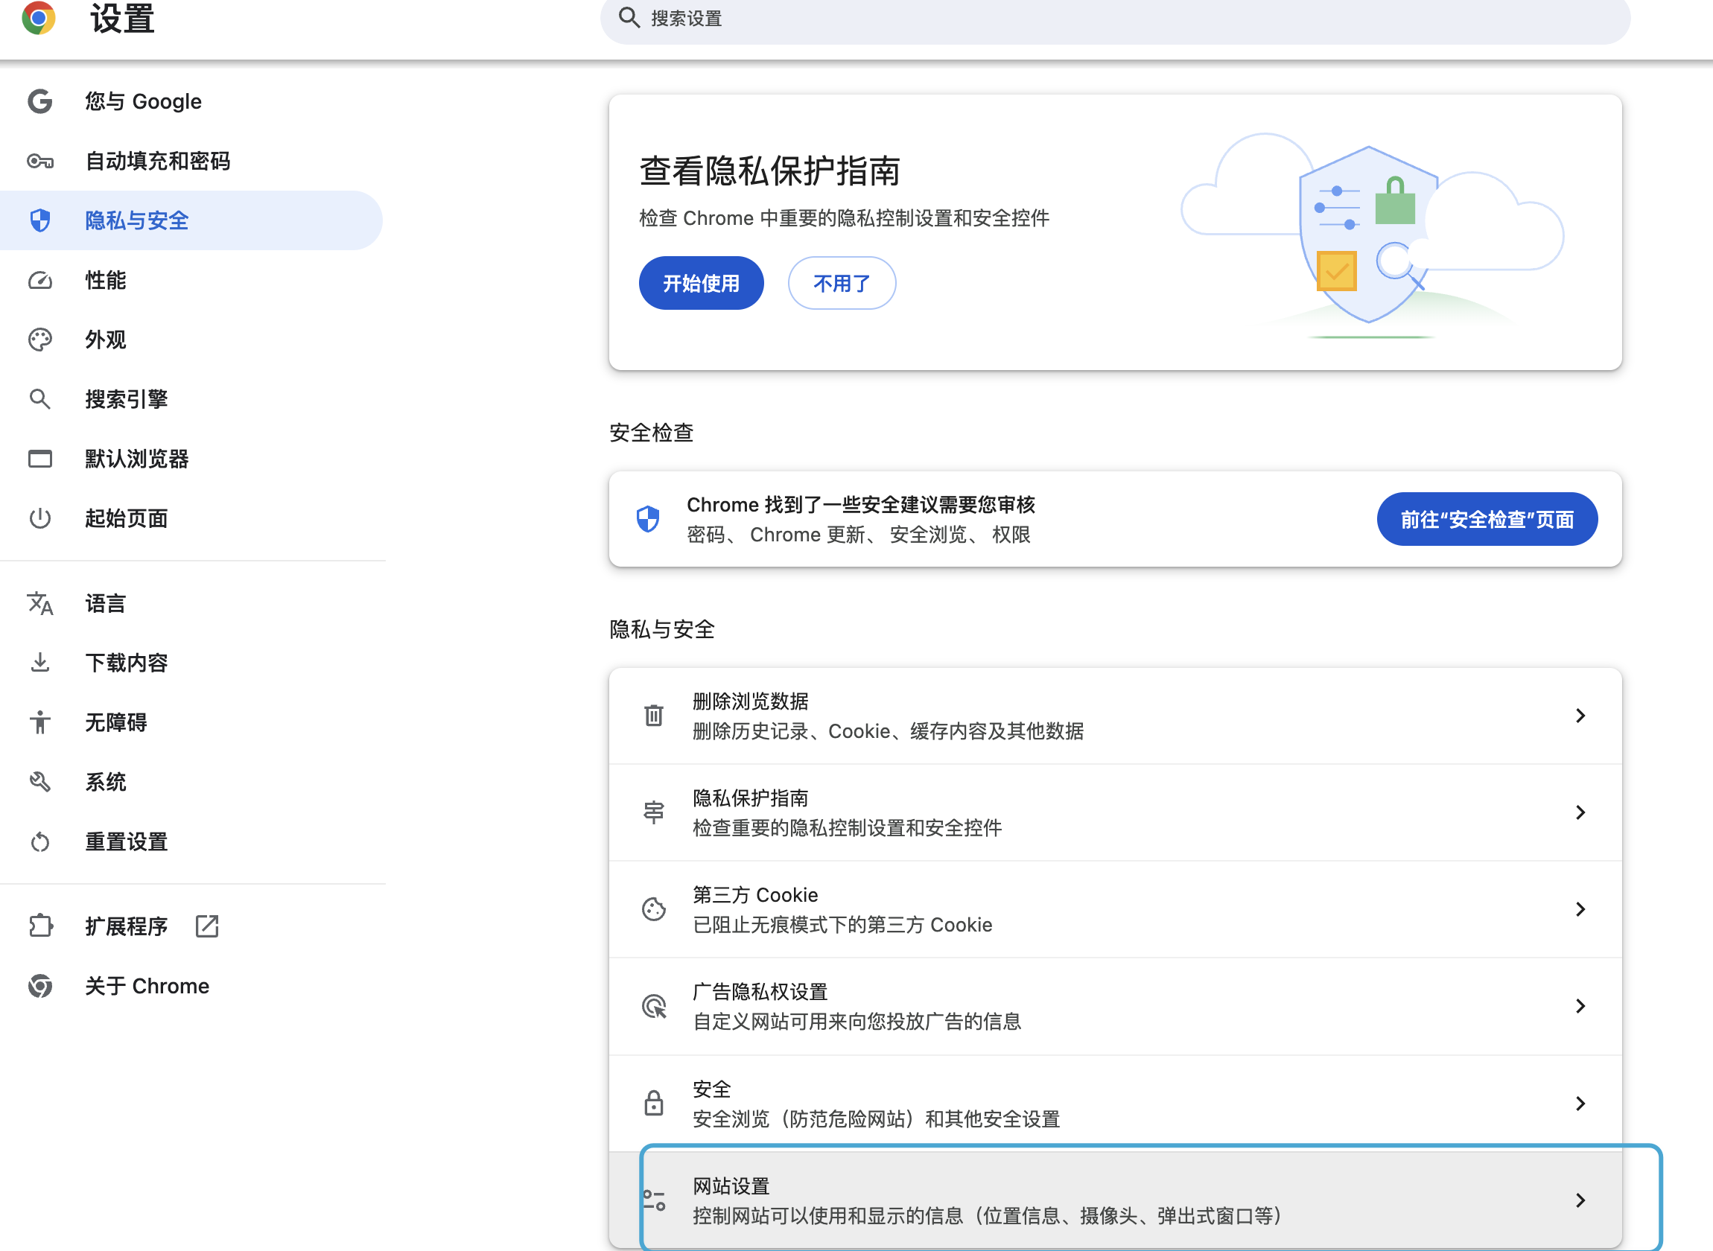Click the cookie icon for 第三方 Cookie
The height and width of the screenshot is (1251, 1713).
653,908
